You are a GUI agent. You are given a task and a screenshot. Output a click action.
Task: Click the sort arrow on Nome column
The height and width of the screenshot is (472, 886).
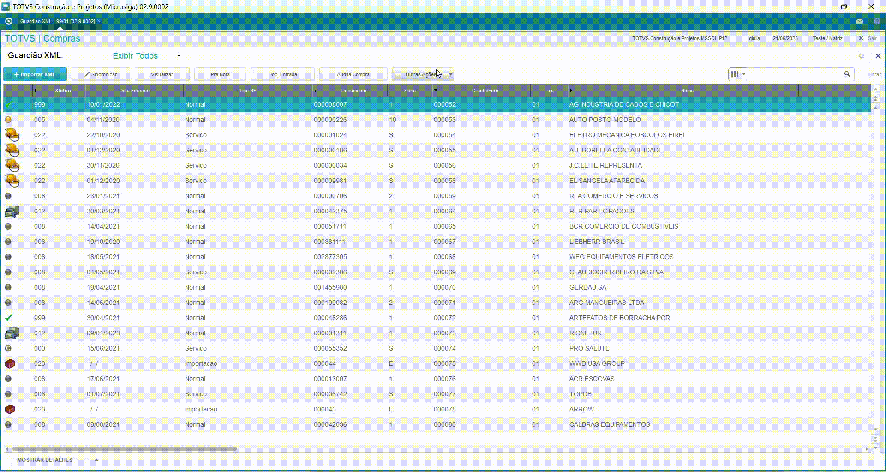(x=571, y=91)
